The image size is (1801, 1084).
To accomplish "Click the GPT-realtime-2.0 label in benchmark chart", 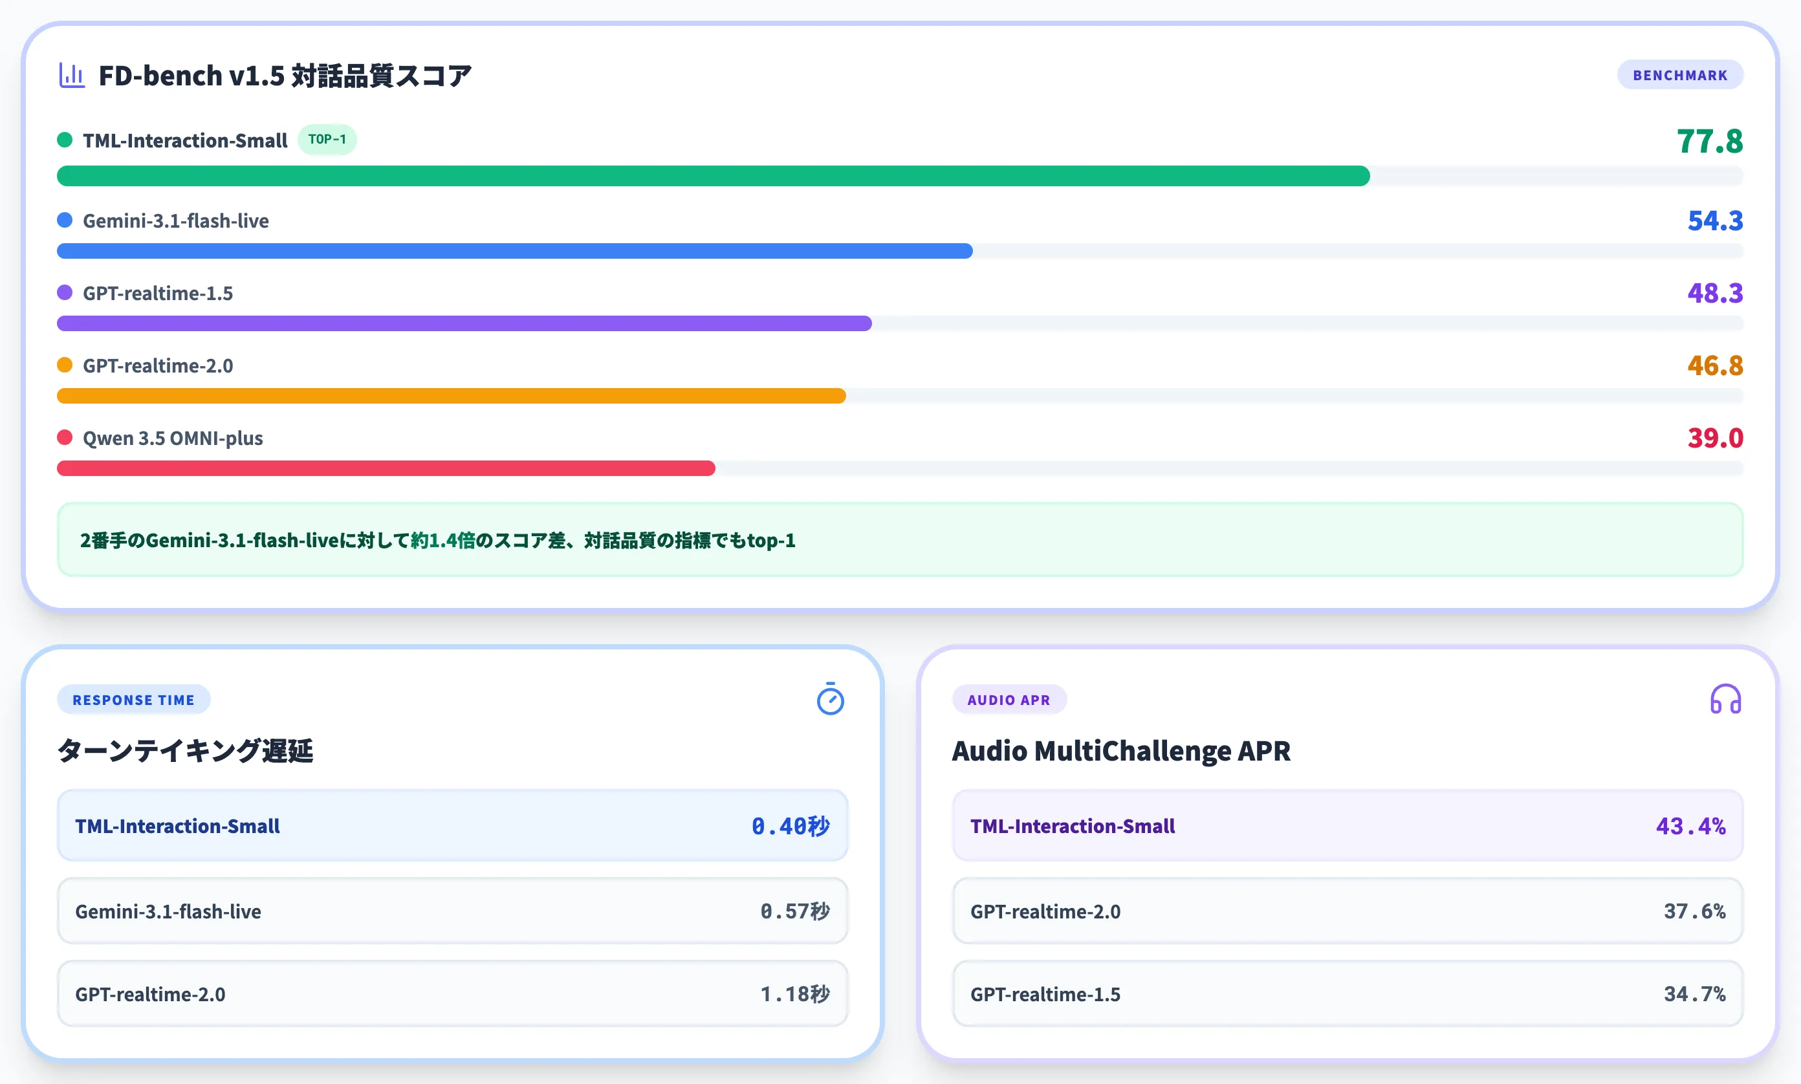I will click(158, 365).
